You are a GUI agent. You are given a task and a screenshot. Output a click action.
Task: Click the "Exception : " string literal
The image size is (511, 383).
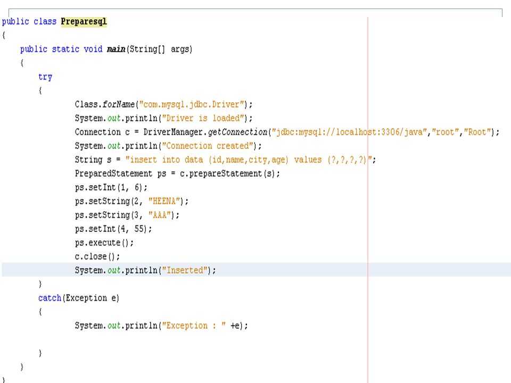click(194, 326)
